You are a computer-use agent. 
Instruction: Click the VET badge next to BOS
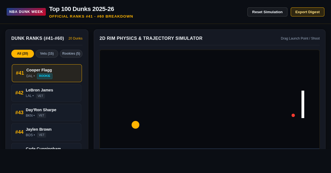(x=42, y=135)
